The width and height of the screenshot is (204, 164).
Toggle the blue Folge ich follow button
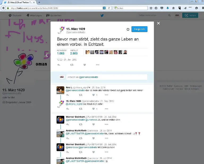tap(139, 29)
